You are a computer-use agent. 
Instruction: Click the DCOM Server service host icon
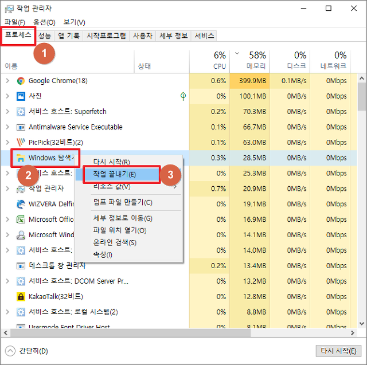click(x=21, y=281)
